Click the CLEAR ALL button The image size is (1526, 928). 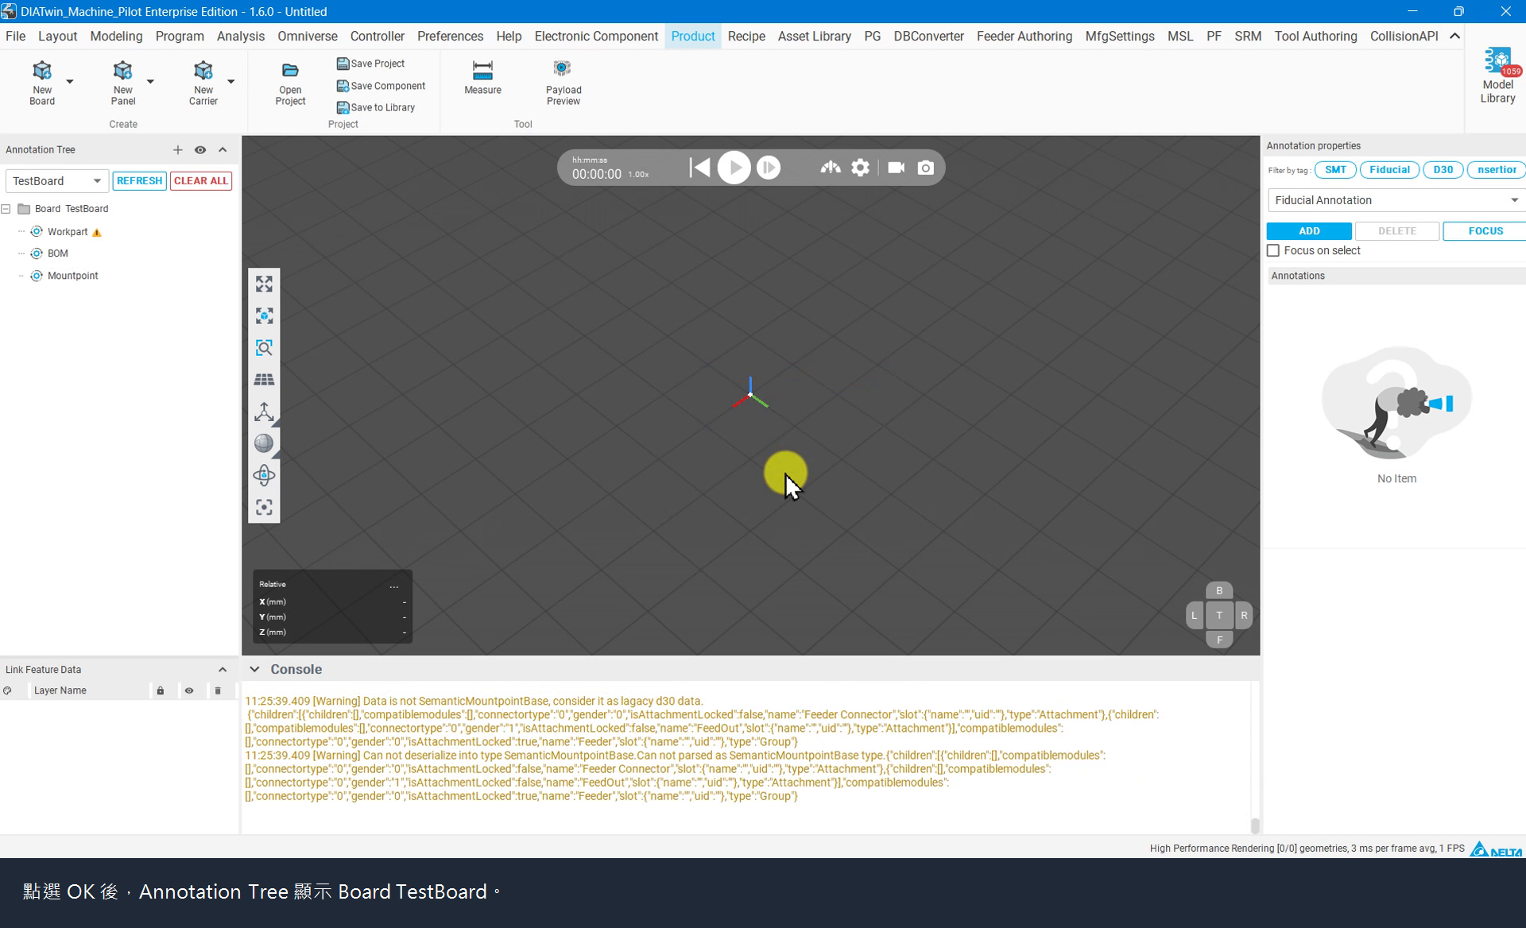(x=201, y=181)
